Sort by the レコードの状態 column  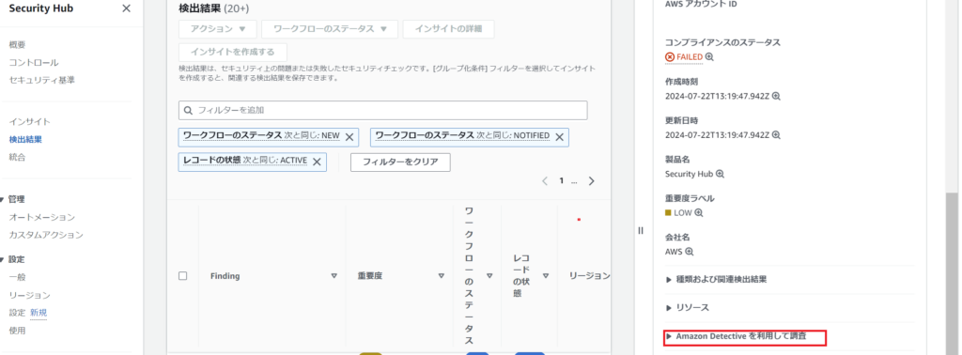coord(546,276)
